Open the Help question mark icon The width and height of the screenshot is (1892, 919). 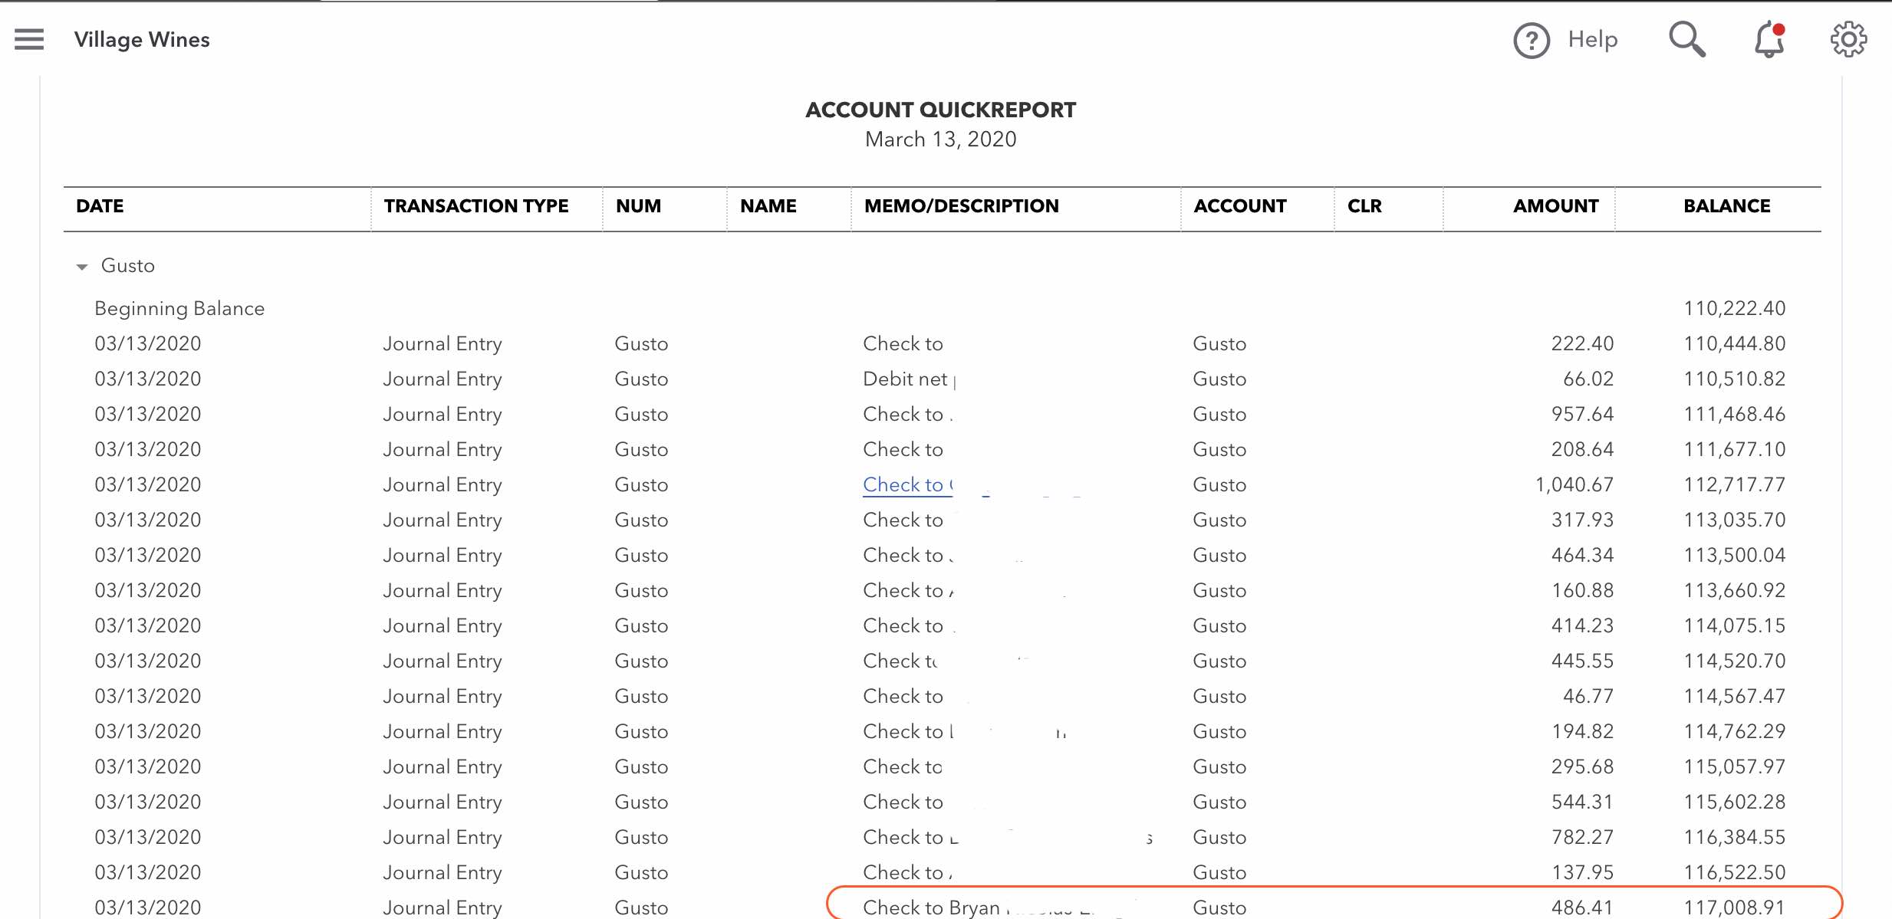1530,41
